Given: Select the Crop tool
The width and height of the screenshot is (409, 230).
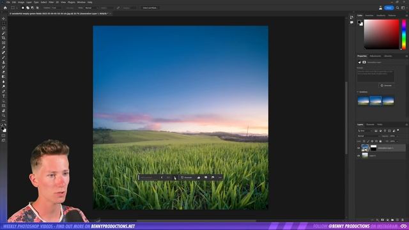Looking at the screenshot, I should [3, 38].
